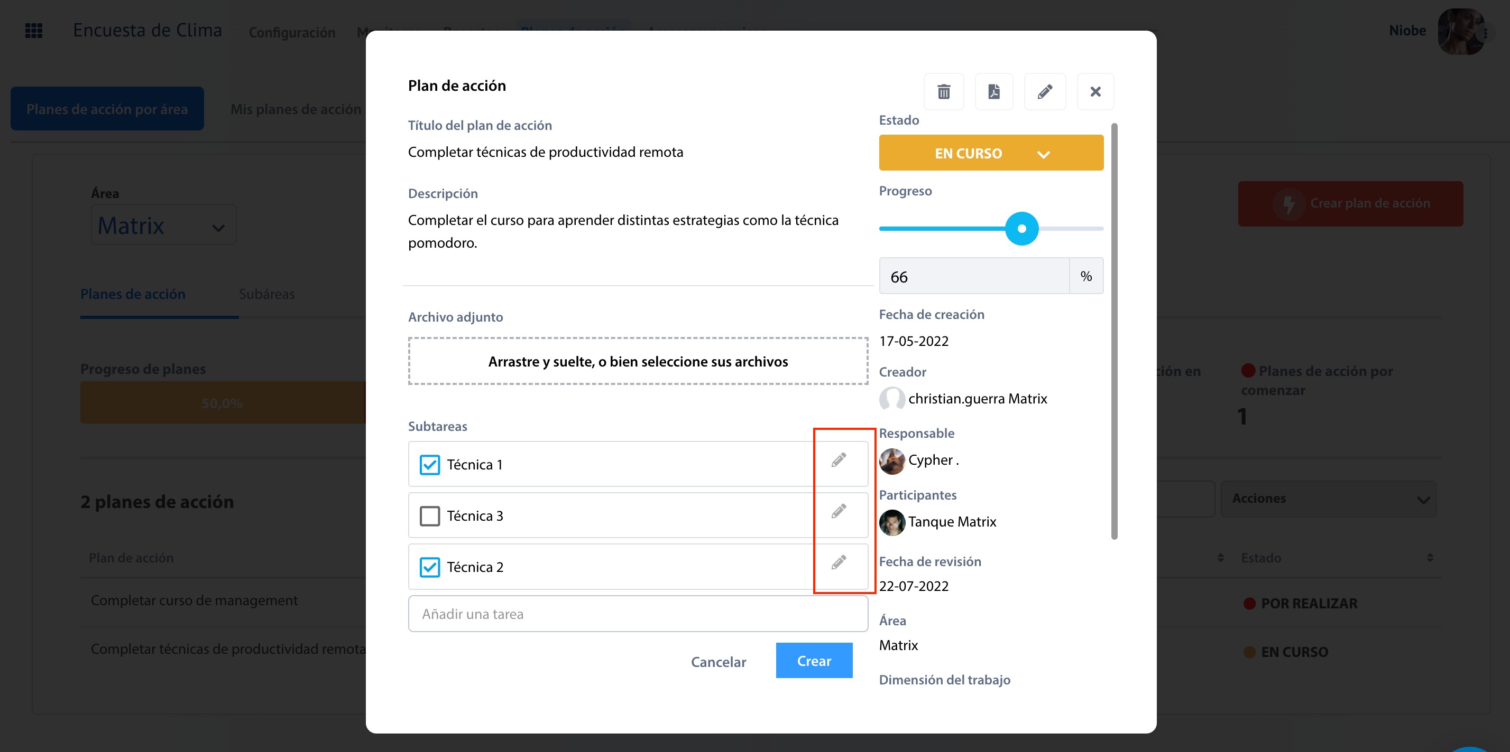Click the progress slider handle

tap(1021, 229)
